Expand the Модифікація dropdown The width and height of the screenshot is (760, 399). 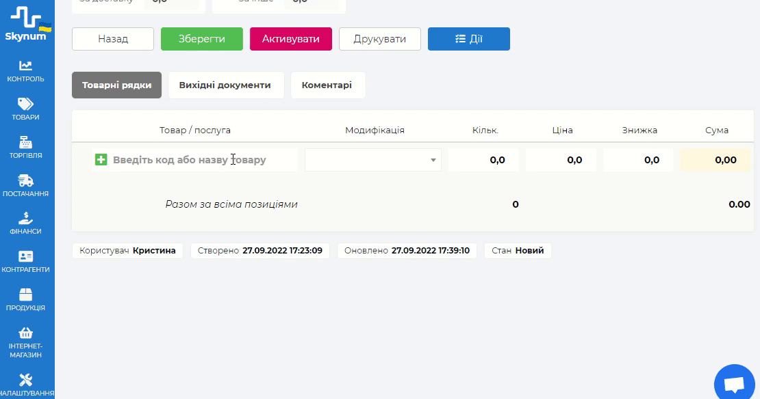(x=372, y=160)
